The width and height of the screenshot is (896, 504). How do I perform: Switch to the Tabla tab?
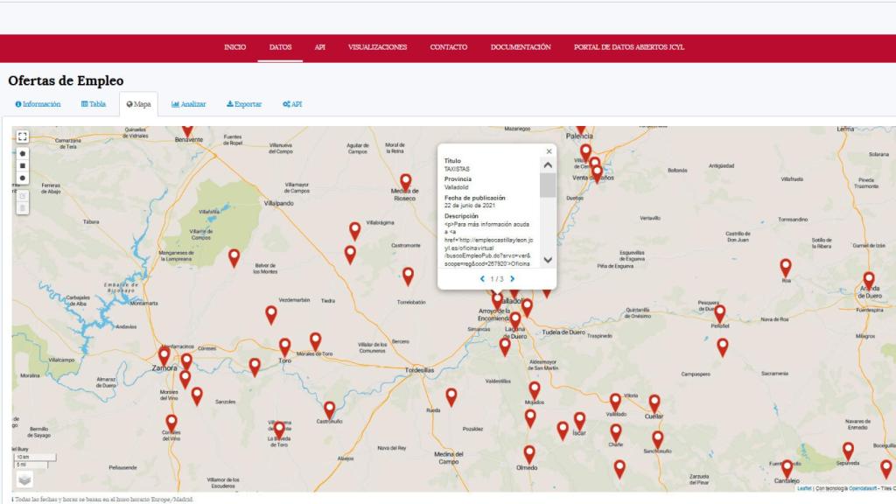[x=94, y=104]
